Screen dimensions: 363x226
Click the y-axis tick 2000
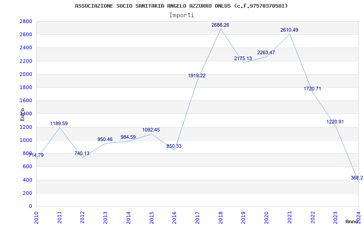point(26,74)
